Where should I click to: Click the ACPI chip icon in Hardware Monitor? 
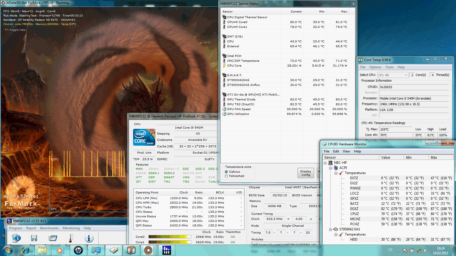(x=336, y=168)
